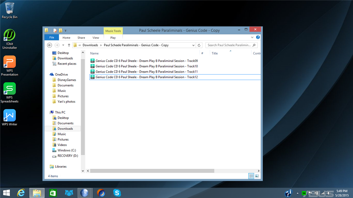Image resolution: width=353 pixels, height=198 pixels.
Task: Click the Music Tools contextual tab header
Action: click(x=113, y=31)
